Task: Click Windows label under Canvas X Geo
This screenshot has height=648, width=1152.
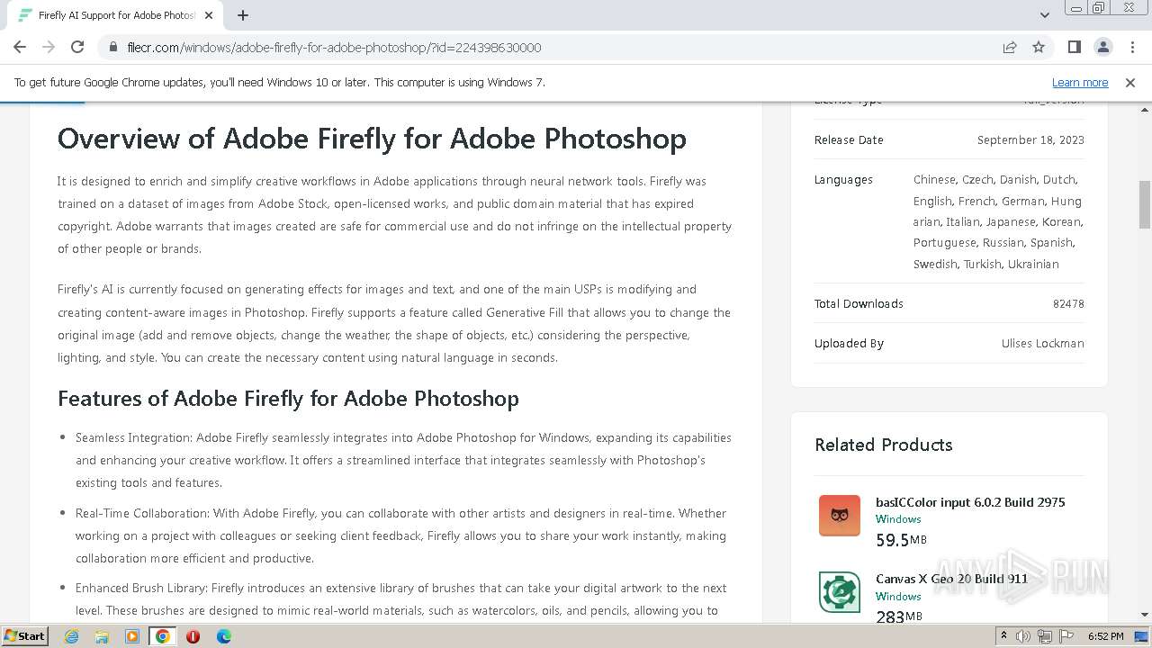Action: [x=898, y=597]
